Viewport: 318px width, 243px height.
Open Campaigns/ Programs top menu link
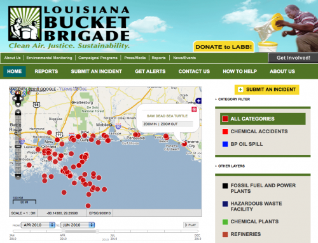click(98, 58)
